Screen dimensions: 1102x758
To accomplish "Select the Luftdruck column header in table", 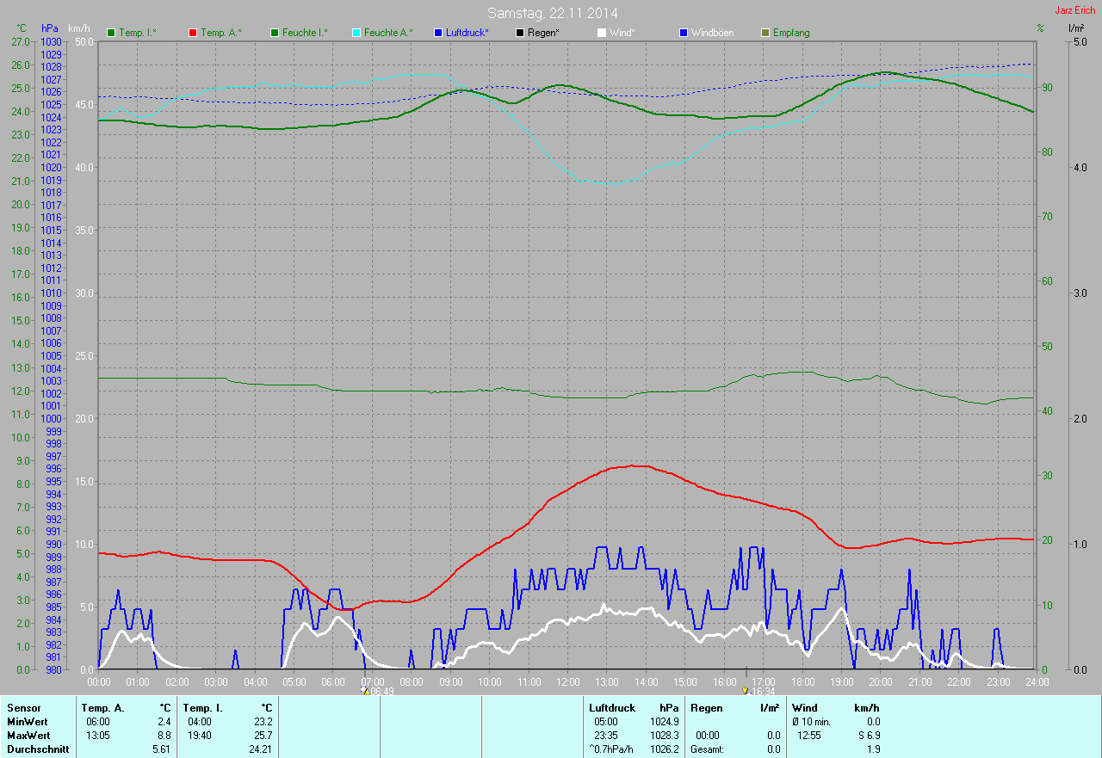I will 612,708.
